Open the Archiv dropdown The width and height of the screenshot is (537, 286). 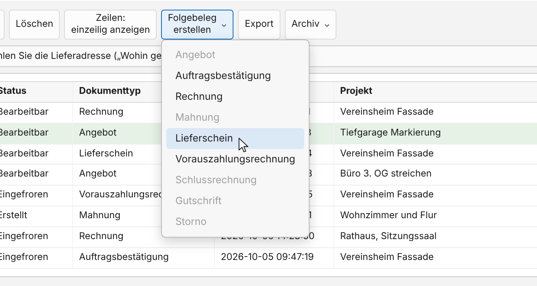[x=311, y=24]
